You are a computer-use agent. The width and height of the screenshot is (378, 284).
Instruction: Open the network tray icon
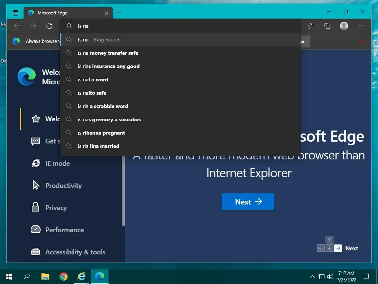coord(322,277)
